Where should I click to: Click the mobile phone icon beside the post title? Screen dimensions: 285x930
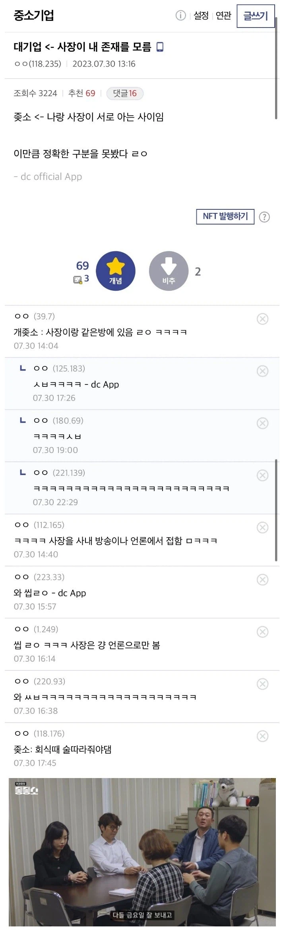click(x=161, y=47)
